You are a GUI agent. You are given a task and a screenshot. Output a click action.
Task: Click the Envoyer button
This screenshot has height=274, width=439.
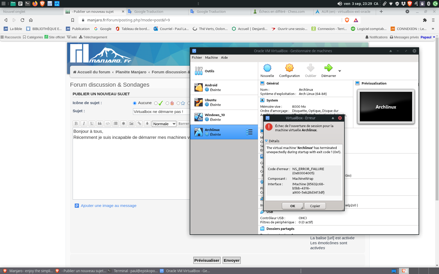pos(232,260)
